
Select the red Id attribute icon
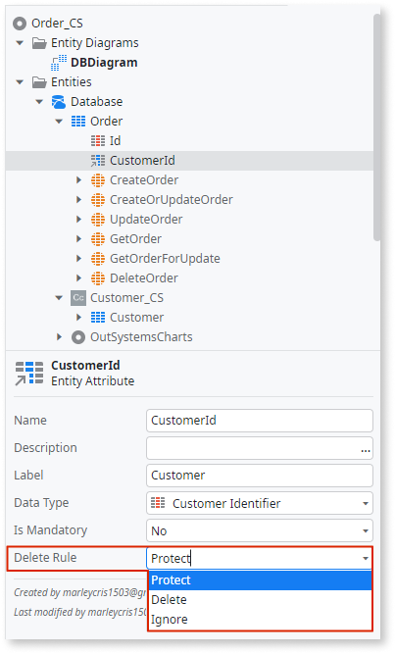coord(98,141)
